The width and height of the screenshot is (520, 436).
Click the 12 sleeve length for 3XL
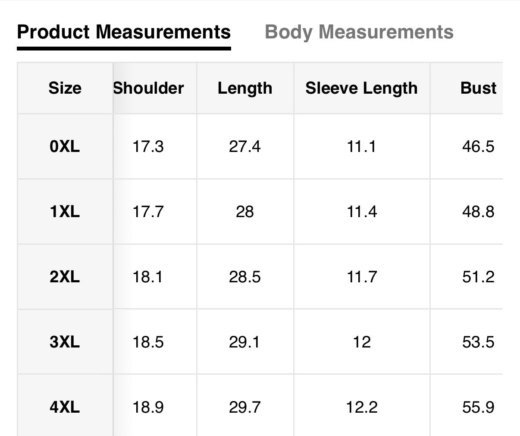tap(362, 342)
